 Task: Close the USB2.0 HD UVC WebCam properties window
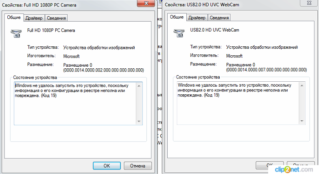click(x=309, y=3)
